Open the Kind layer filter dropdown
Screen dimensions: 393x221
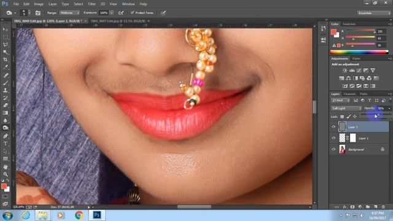[341, 101]
